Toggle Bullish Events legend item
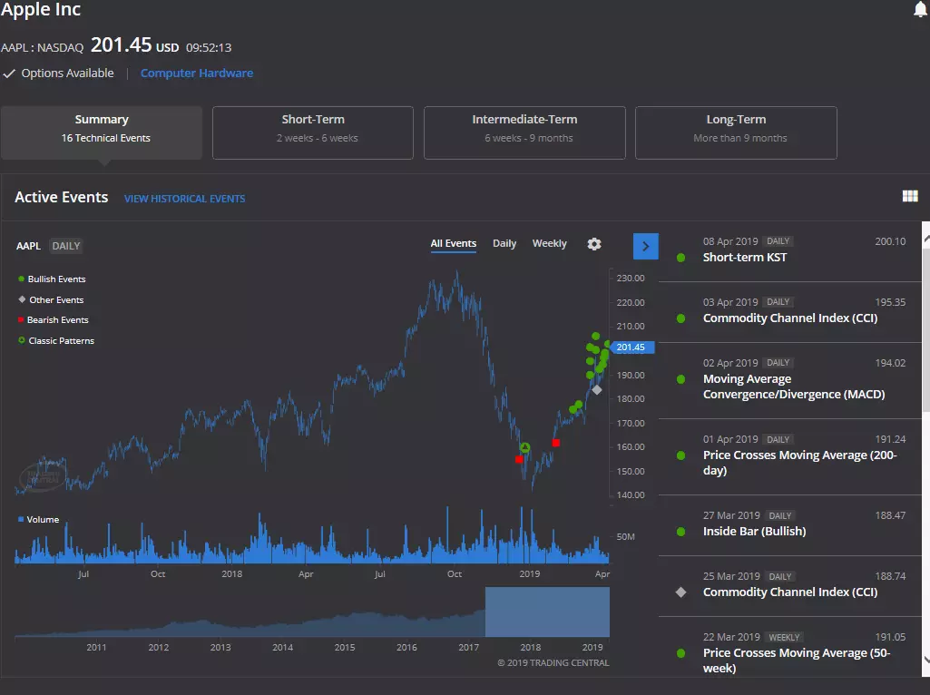 click(52, 279)
